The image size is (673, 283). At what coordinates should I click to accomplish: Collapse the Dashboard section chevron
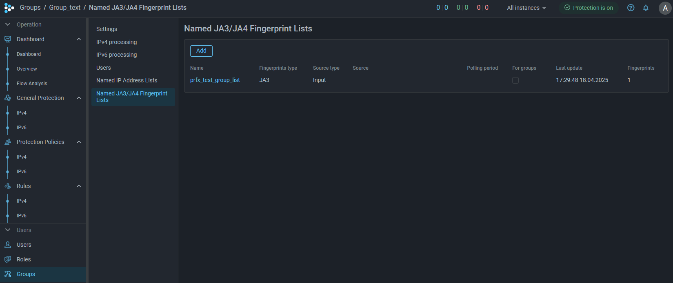(x=79, y=39)
